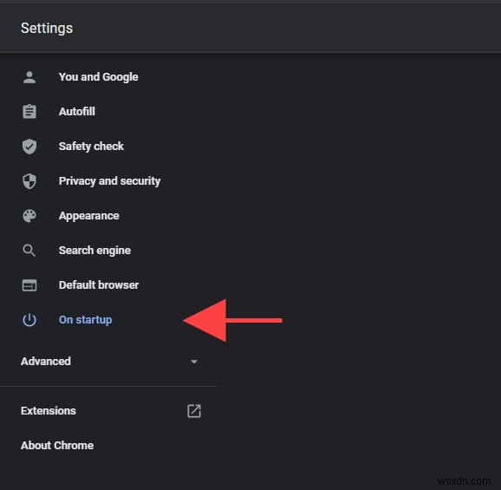Click the person icon beside You and Google

click(x=29, y=77)
